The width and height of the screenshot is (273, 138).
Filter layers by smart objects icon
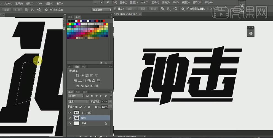pyautogui.click(x=106, y=96)
